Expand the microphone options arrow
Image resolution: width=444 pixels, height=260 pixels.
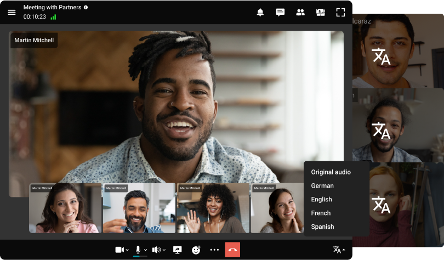[x=146, y=250]
